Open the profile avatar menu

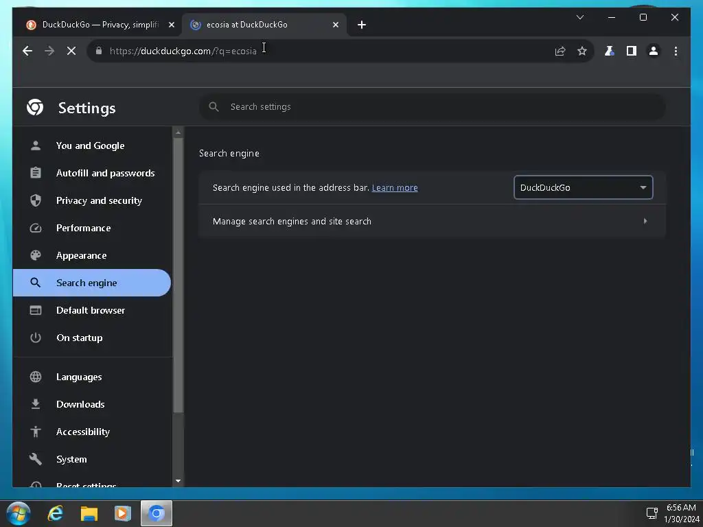click(x=654, y=51)
